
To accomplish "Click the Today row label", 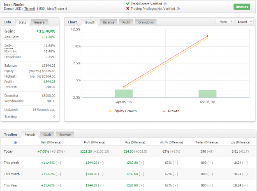I will coord(8,151).
